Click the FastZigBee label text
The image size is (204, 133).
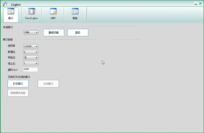coord(32,18)
